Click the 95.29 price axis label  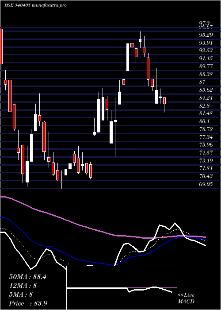[206, 35]
